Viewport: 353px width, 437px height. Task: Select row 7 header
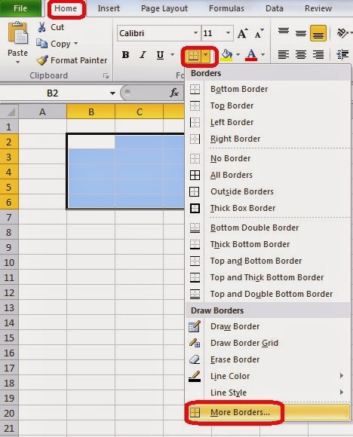coord(9,217)
